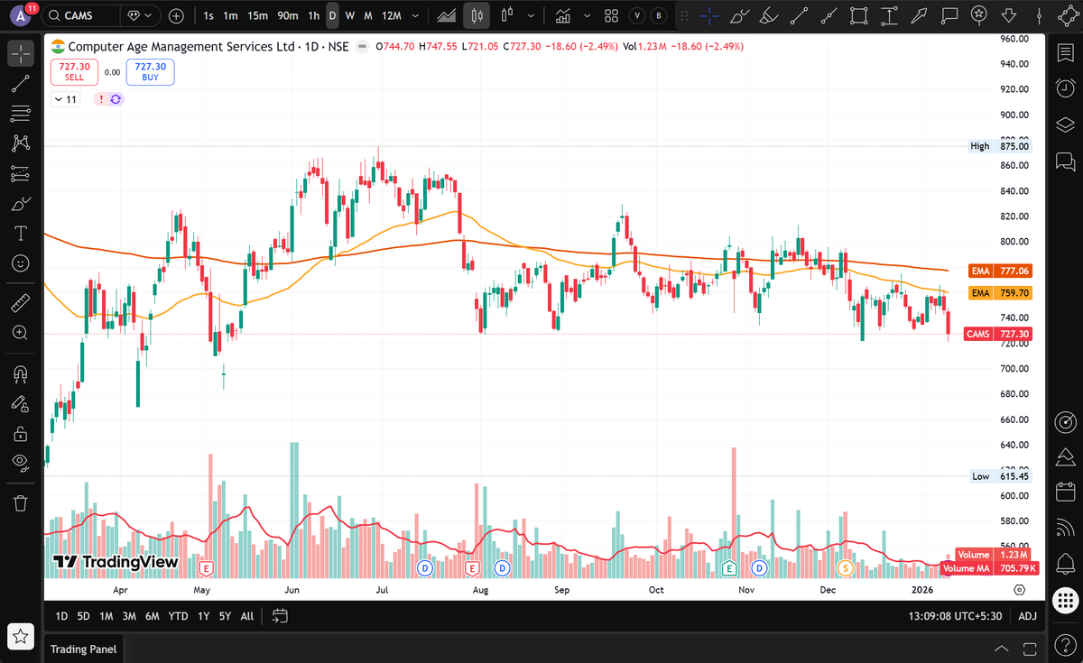Click the CAMS symbol search box
The height and width of the screenshot is (663, 1083).
pyautogui.click(x=81, y=15)
